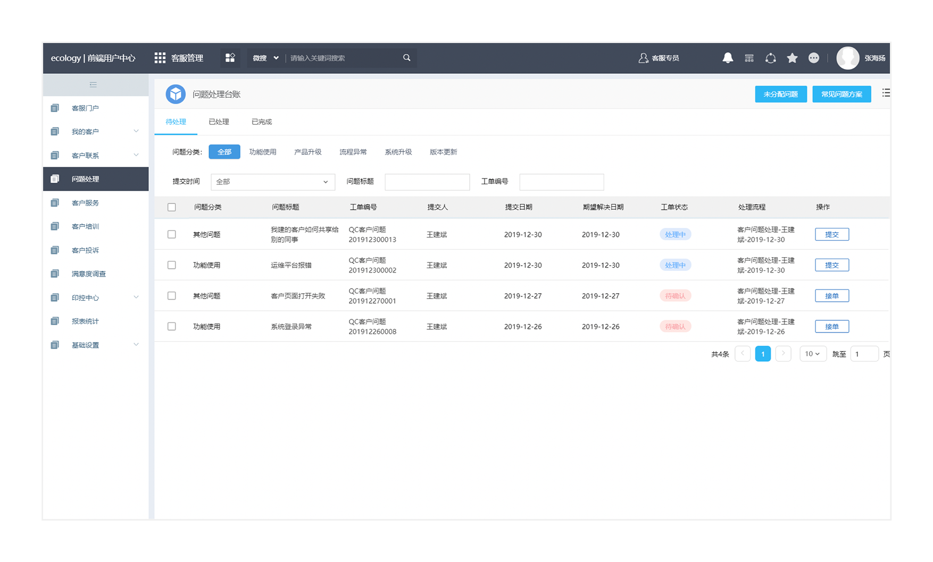Click the notification bell icon
Image resolution: width=933 pixels, height=562 pixels.
727,58
